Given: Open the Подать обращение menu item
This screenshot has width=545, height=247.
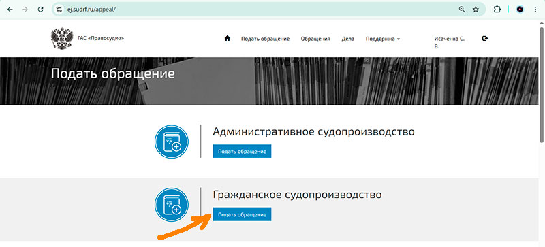Looking at the screenshot, I should [266, 39].
